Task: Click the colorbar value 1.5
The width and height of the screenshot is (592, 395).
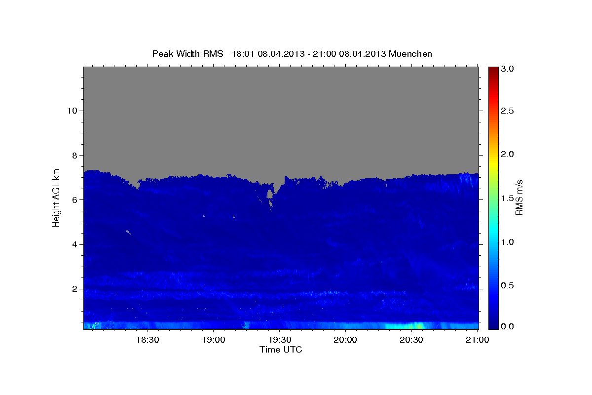Action: tap(507, 198)
